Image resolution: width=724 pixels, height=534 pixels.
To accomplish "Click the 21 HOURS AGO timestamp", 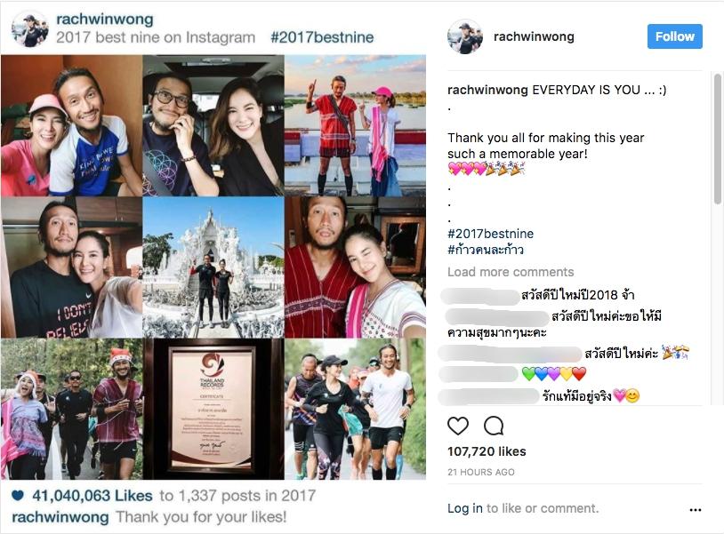I will (480, 472).
